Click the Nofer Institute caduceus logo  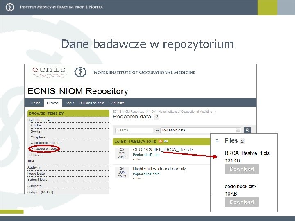[x=80, y=72]
